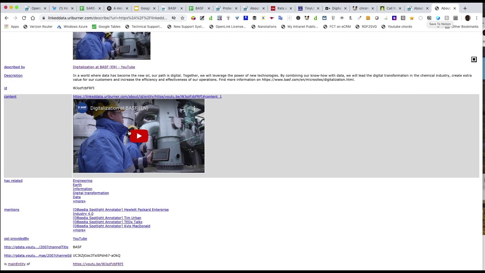The image size is (485, 273).
Task: Open the content_1 entity URL link
Action: 147,97
